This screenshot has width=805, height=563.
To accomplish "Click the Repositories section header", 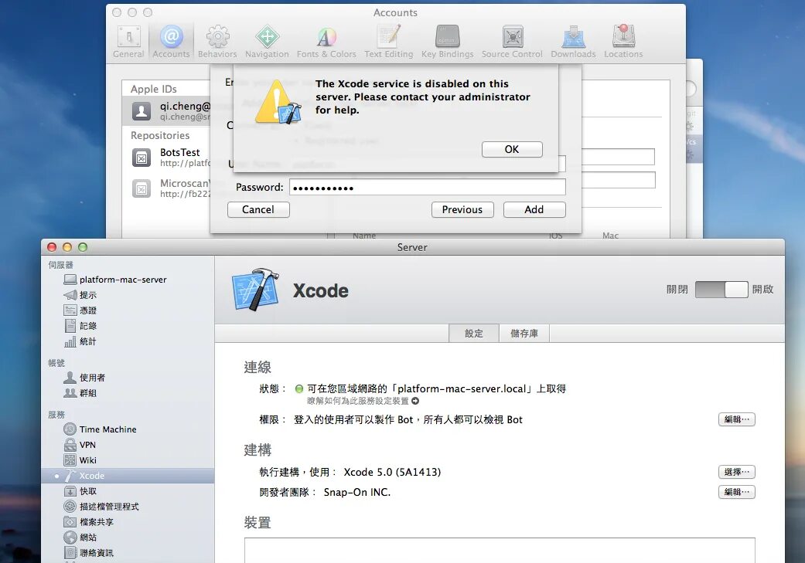I will click(159, 135).
